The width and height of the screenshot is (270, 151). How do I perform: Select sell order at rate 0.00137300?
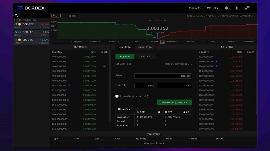(x=227, y=57)
